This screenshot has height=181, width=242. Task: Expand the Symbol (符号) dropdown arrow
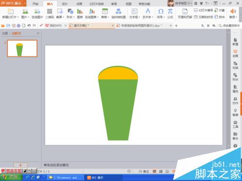point(164,17)
